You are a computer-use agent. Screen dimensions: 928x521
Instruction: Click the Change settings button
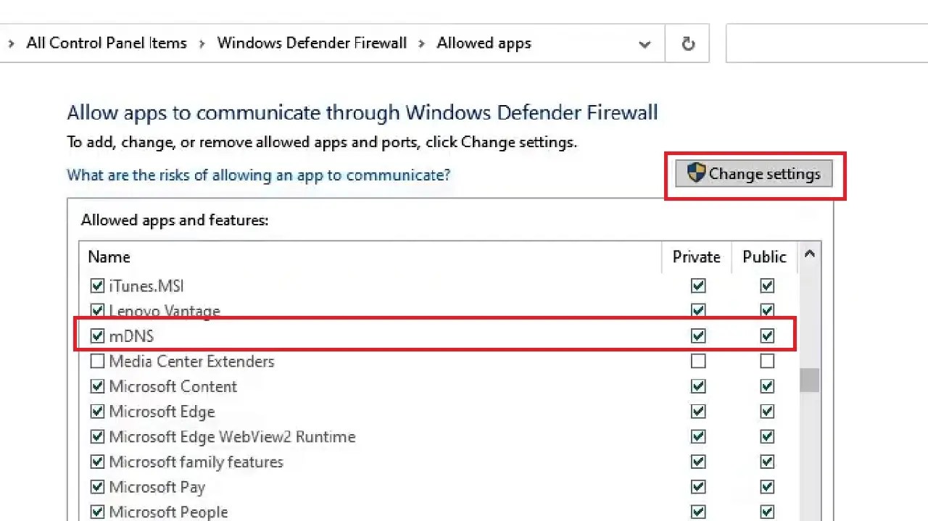point(754,173)
